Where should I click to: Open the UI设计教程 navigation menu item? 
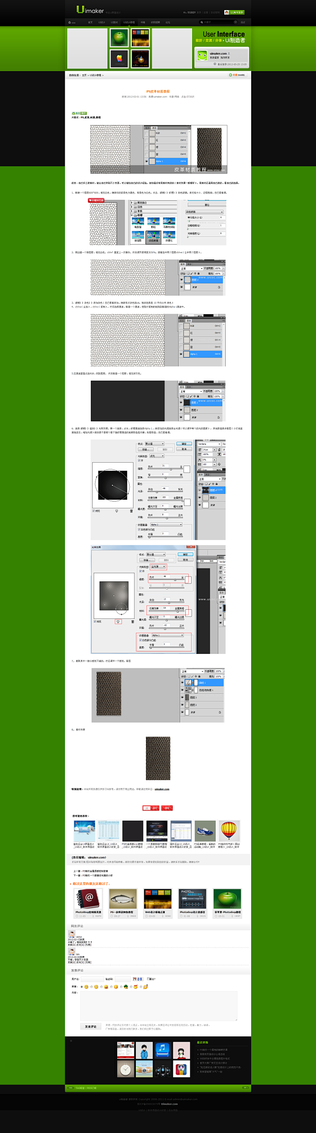(x=129, y=22)
